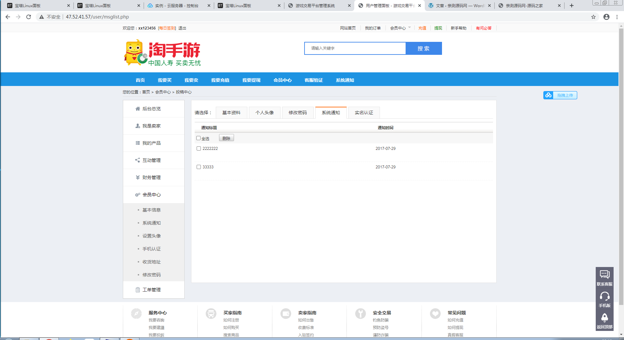This screenshot has height=340, width=624.
Task: Open the red 充值 link in top bar
Action: 422,28
